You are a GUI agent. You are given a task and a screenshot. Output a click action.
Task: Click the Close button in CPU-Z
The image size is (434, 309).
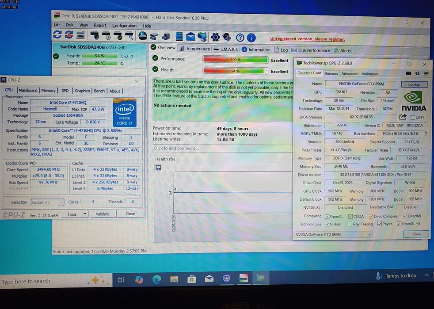click(130, 214)
